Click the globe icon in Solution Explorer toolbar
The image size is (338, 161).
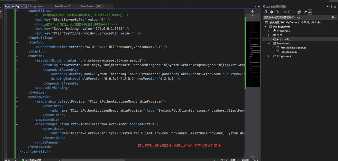(272, 12)
